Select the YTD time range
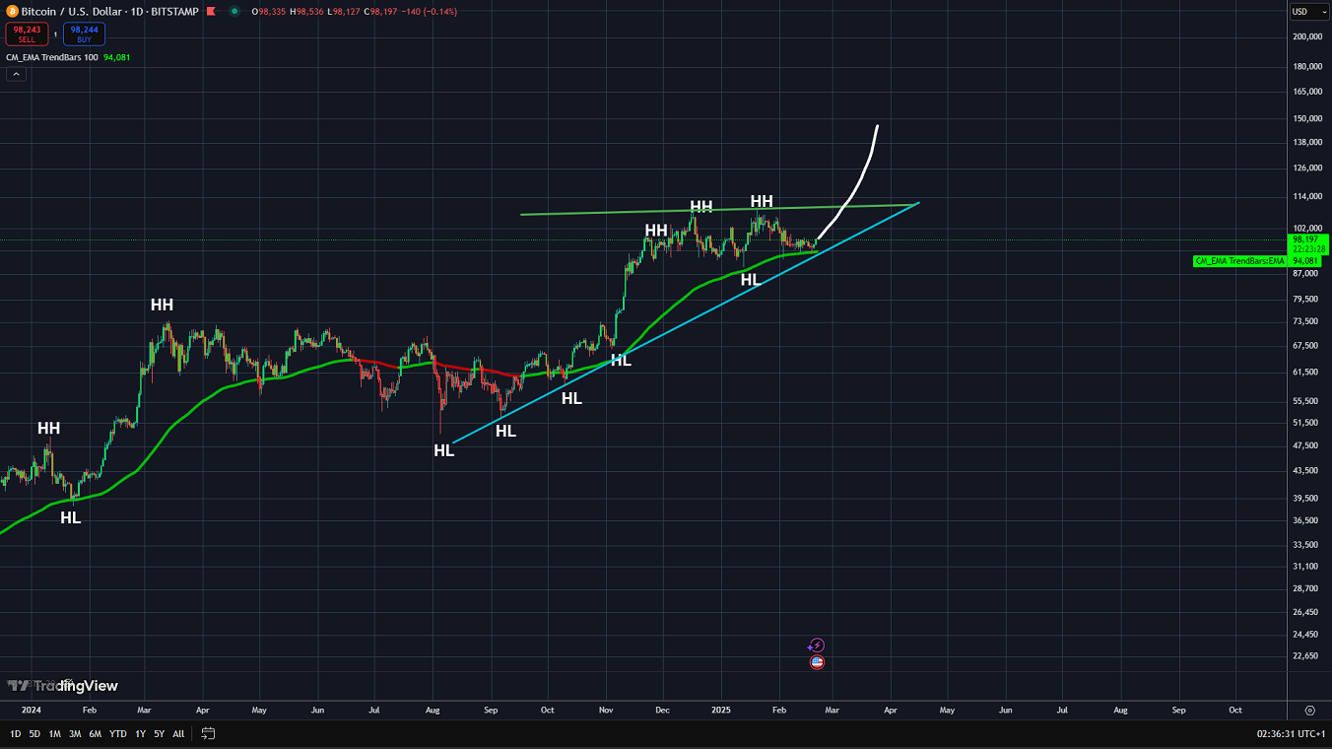 (x=118, y=734)
